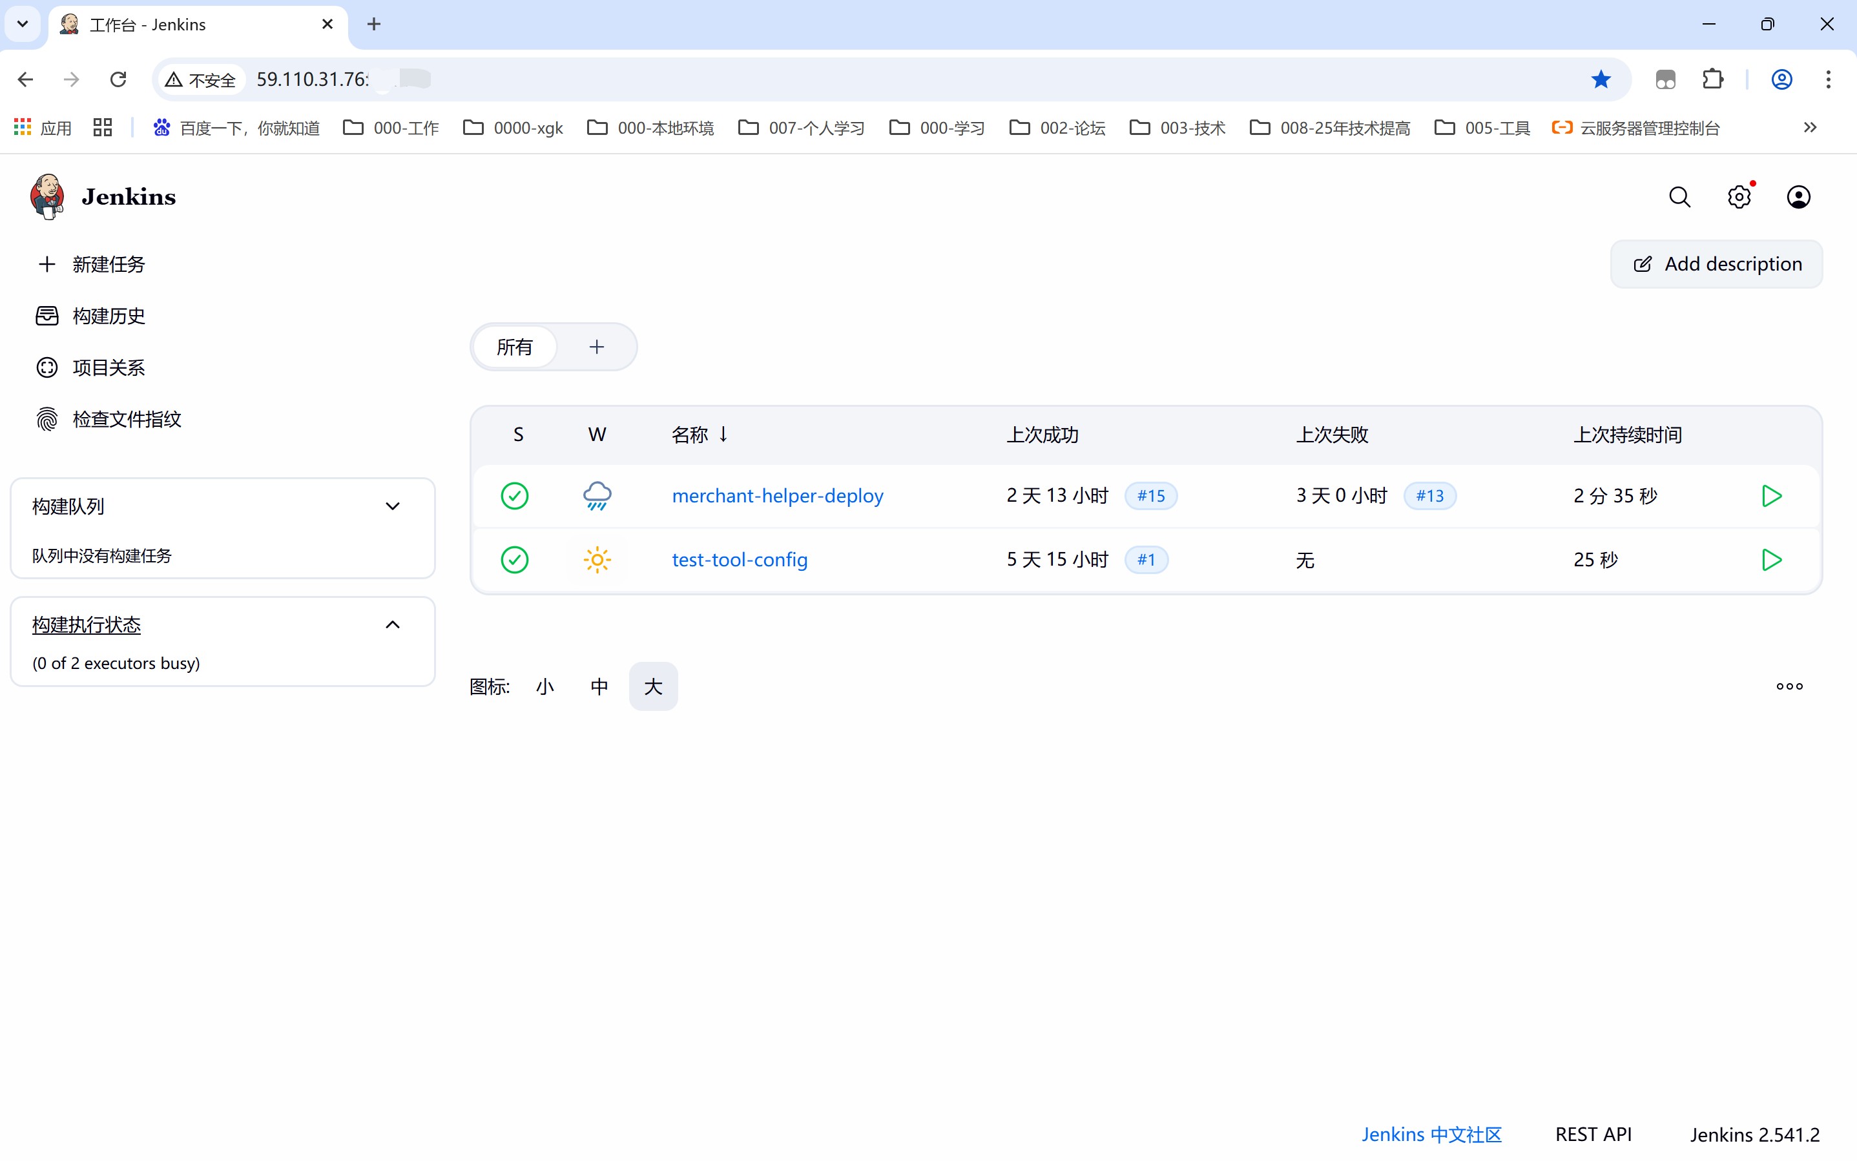Set icon size to 大
Image resolution: width=1857 pixels, height=1161 pixels.
[654, 686]
